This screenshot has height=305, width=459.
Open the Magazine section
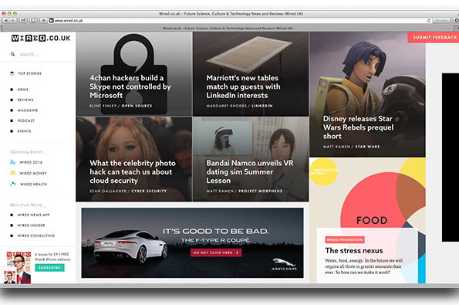(x=28, y=110)
